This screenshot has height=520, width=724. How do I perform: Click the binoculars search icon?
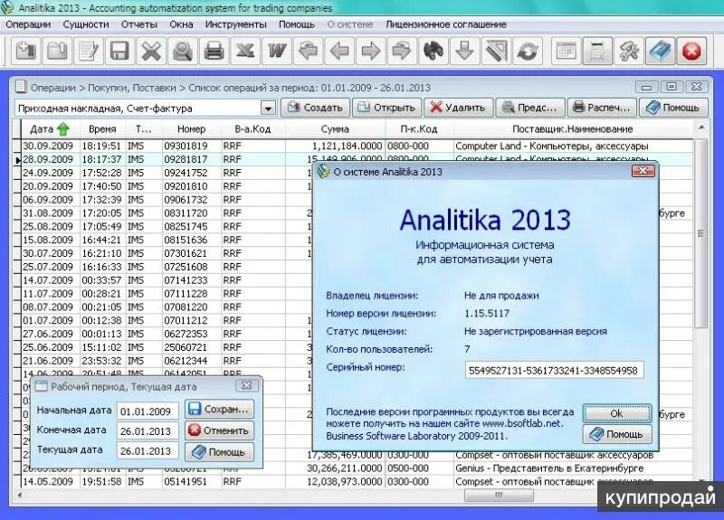pyautogui.click(x=433, y=51)
